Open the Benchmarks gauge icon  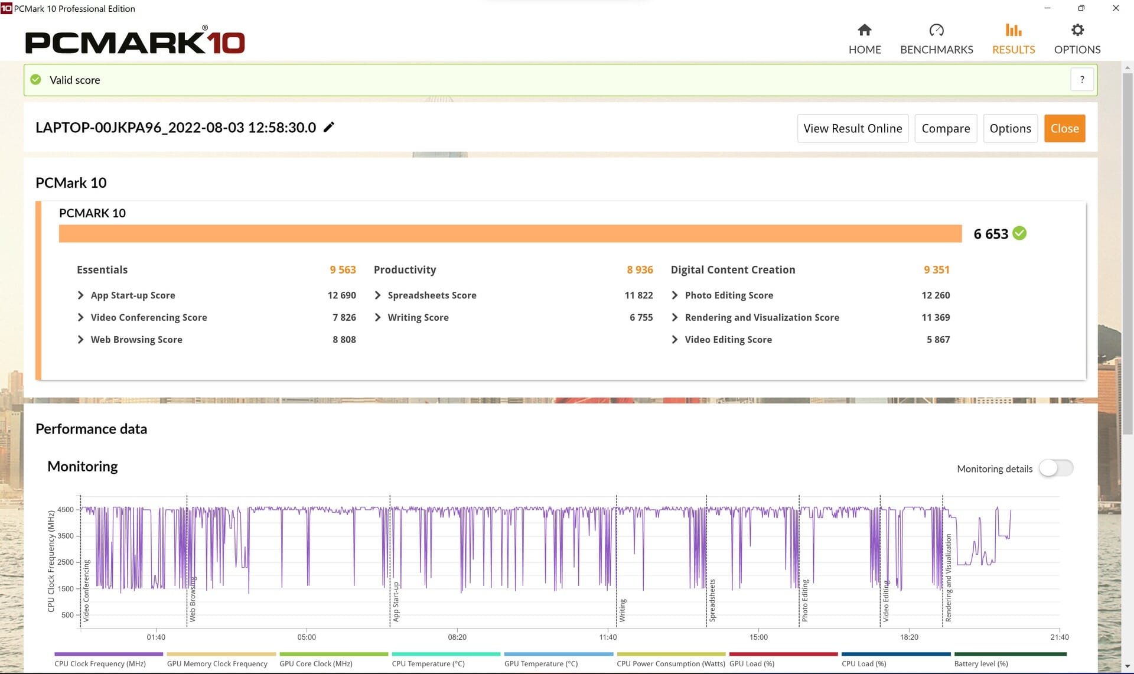click(x=936, y=30)
